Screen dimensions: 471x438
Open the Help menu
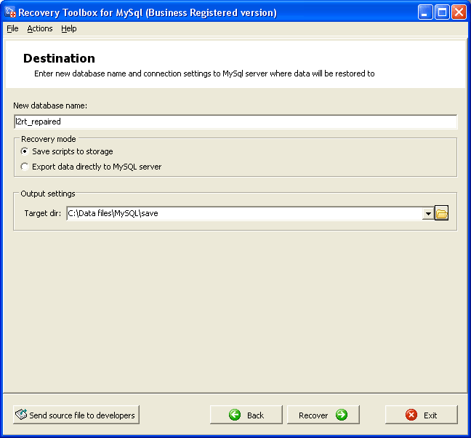point(69,28)
